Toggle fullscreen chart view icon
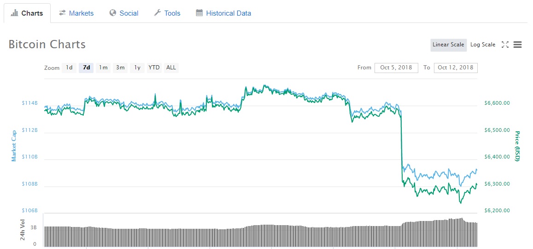This screenshot has height=249, width=533. [505, 45]
